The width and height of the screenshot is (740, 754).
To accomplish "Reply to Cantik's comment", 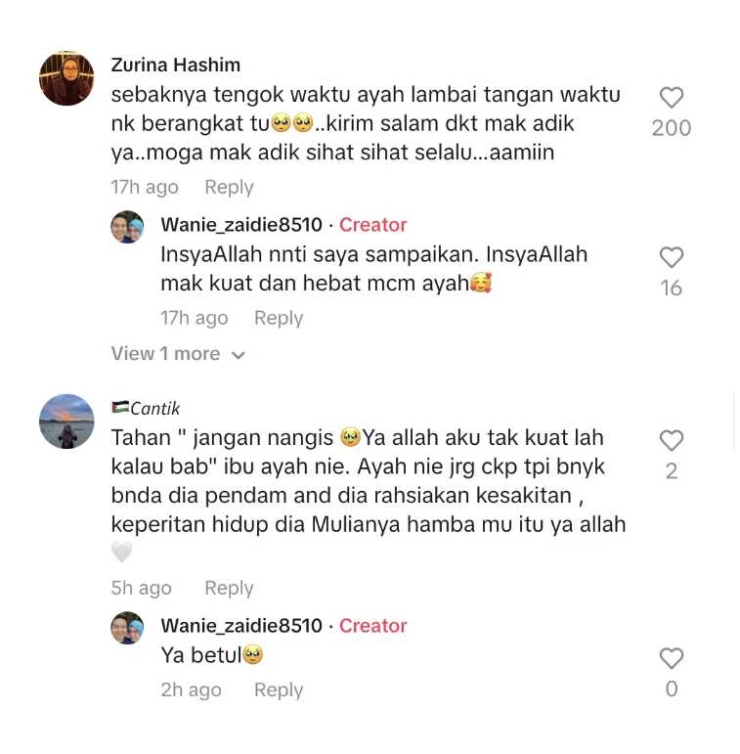I will pyautogui.click(x=229, y=588).
